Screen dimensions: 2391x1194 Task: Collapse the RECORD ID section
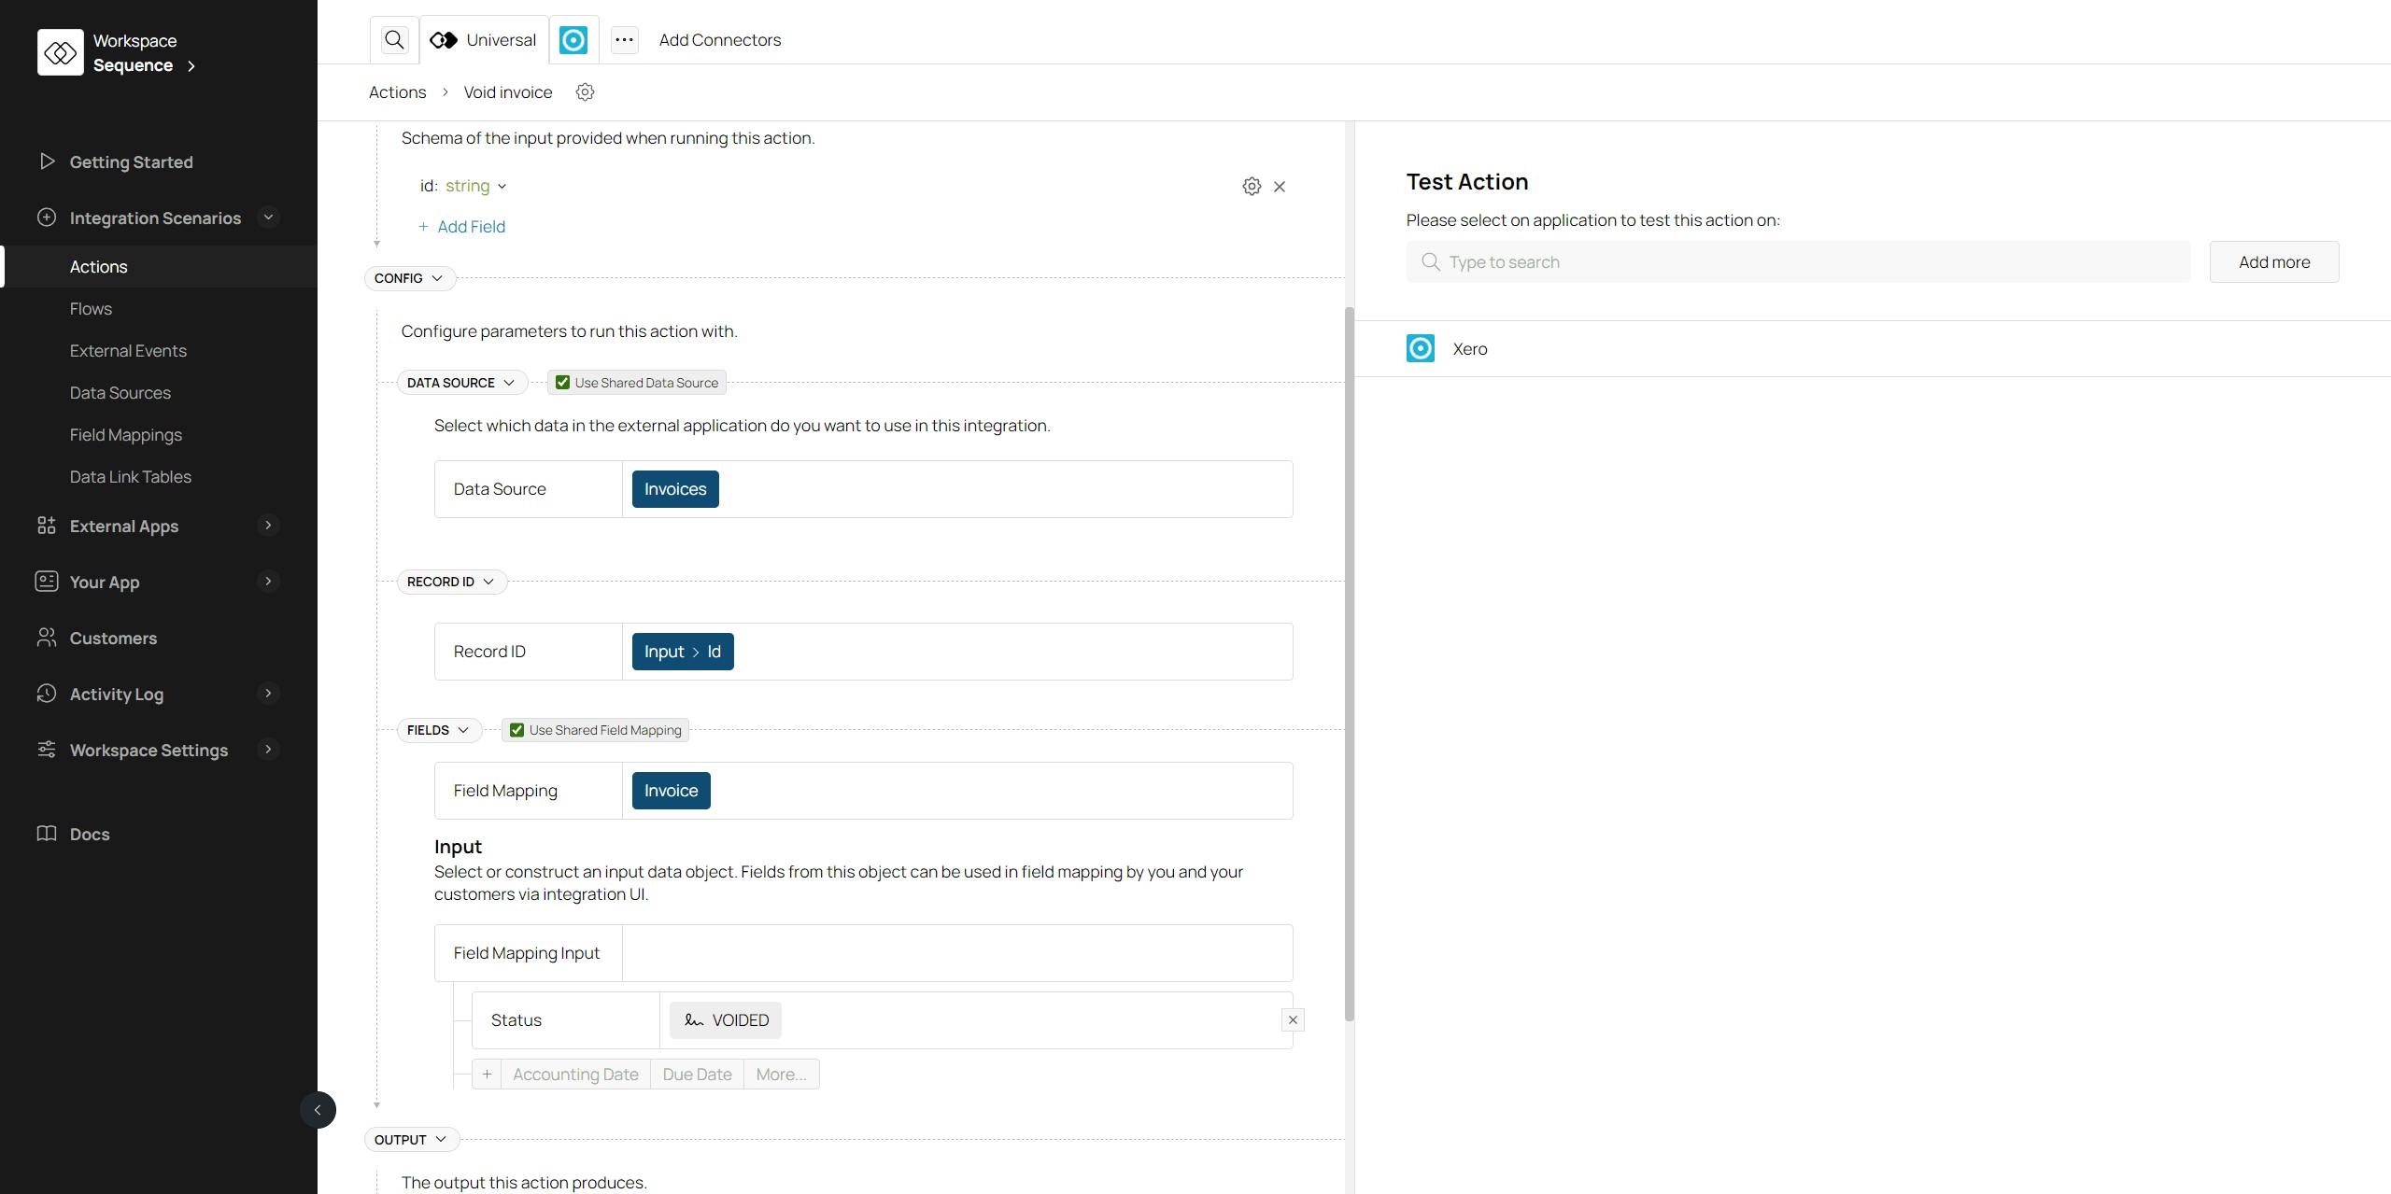coord(451,582)
